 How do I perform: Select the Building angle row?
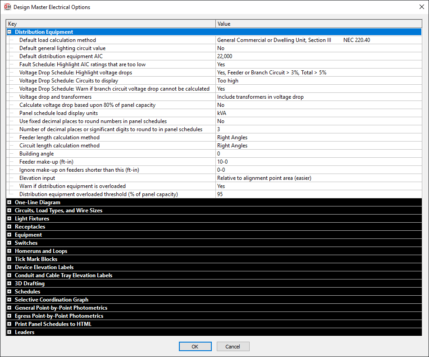(x=214, y=154)
